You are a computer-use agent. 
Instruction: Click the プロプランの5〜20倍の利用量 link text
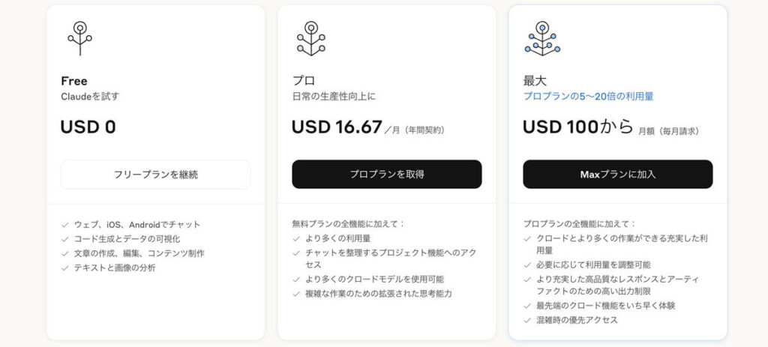[588, 97]
